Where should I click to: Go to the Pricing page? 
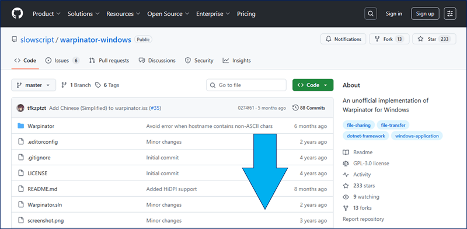pos(246,13)
